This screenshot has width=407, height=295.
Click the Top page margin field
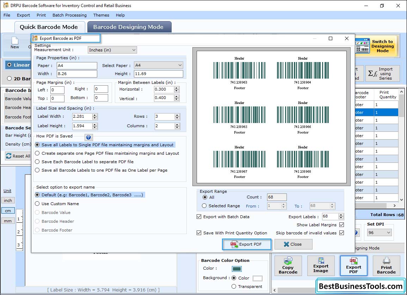(x=57, y=98)
